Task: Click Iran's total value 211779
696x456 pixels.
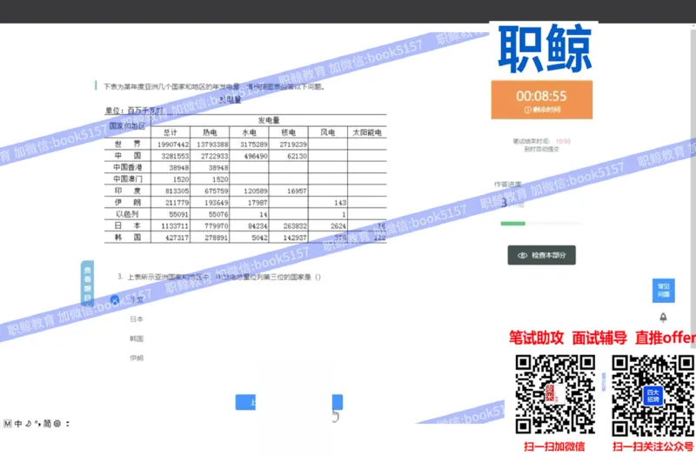Action: [x=177, y=203]
